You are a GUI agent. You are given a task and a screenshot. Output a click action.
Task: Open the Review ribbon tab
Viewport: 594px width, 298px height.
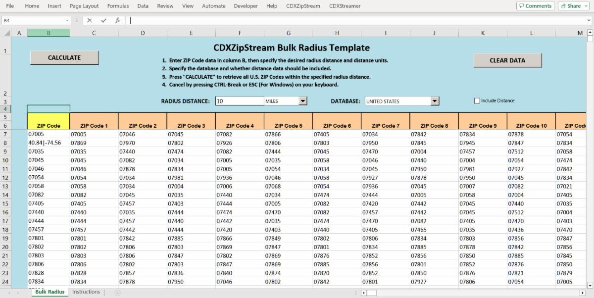(165, 6)
